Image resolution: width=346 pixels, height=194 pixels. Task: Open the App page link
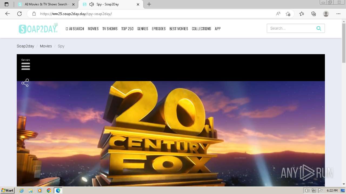(x=218, y=29)
